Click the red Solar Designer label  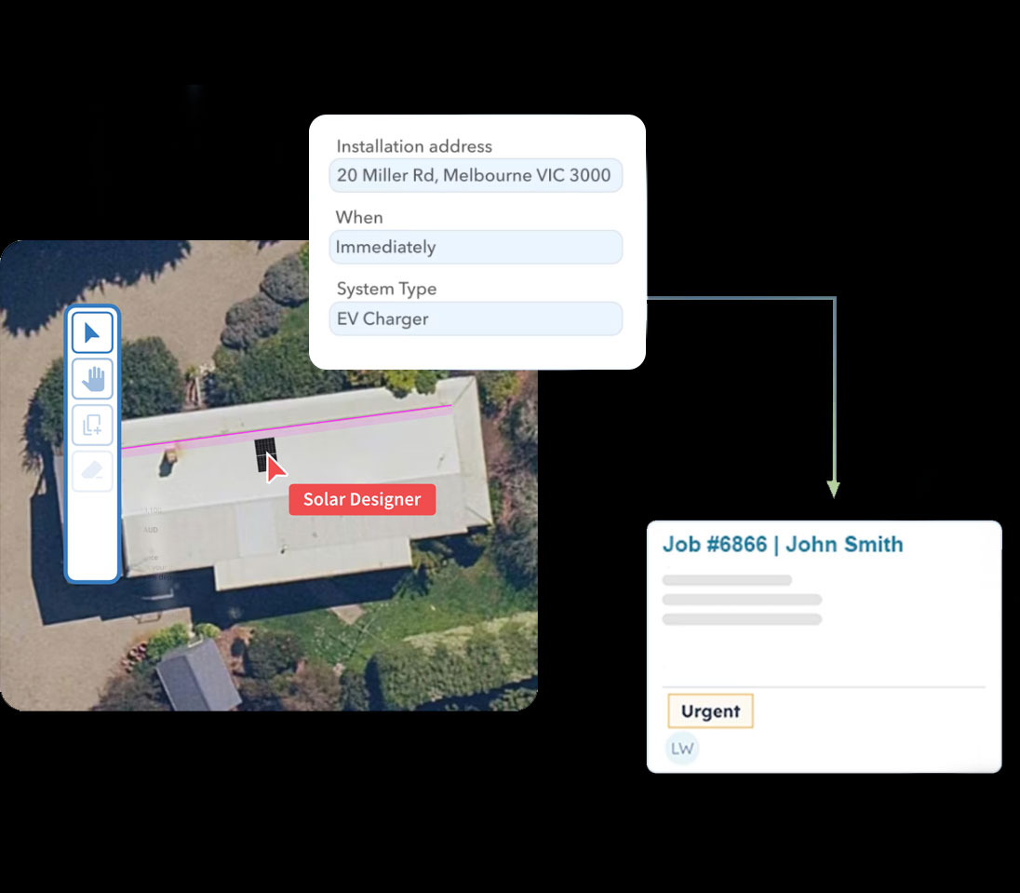pyautogui.click(x=362, y=500)
